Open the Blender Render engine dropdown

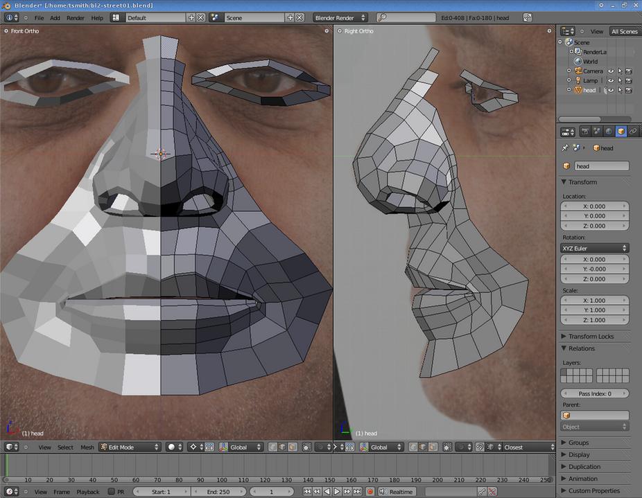click(340, 17)
